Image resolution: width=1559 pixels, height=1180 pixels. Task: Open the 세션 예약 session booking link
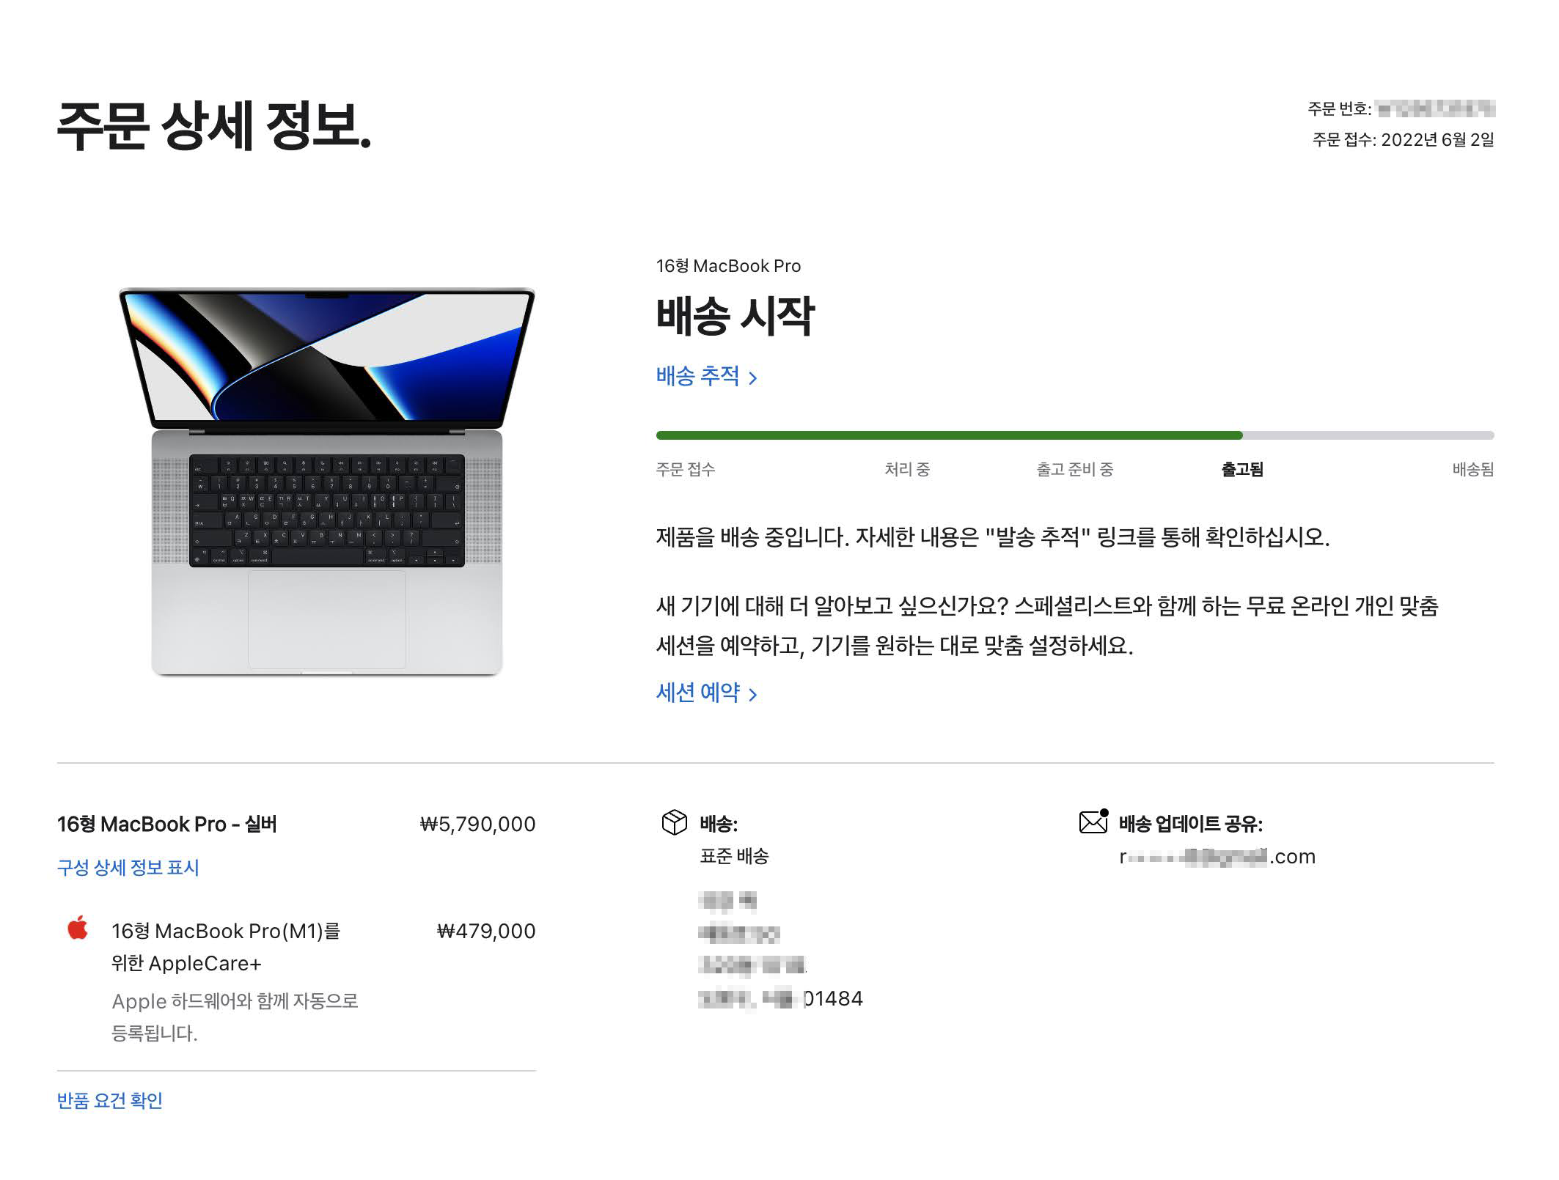pos(706,693)
